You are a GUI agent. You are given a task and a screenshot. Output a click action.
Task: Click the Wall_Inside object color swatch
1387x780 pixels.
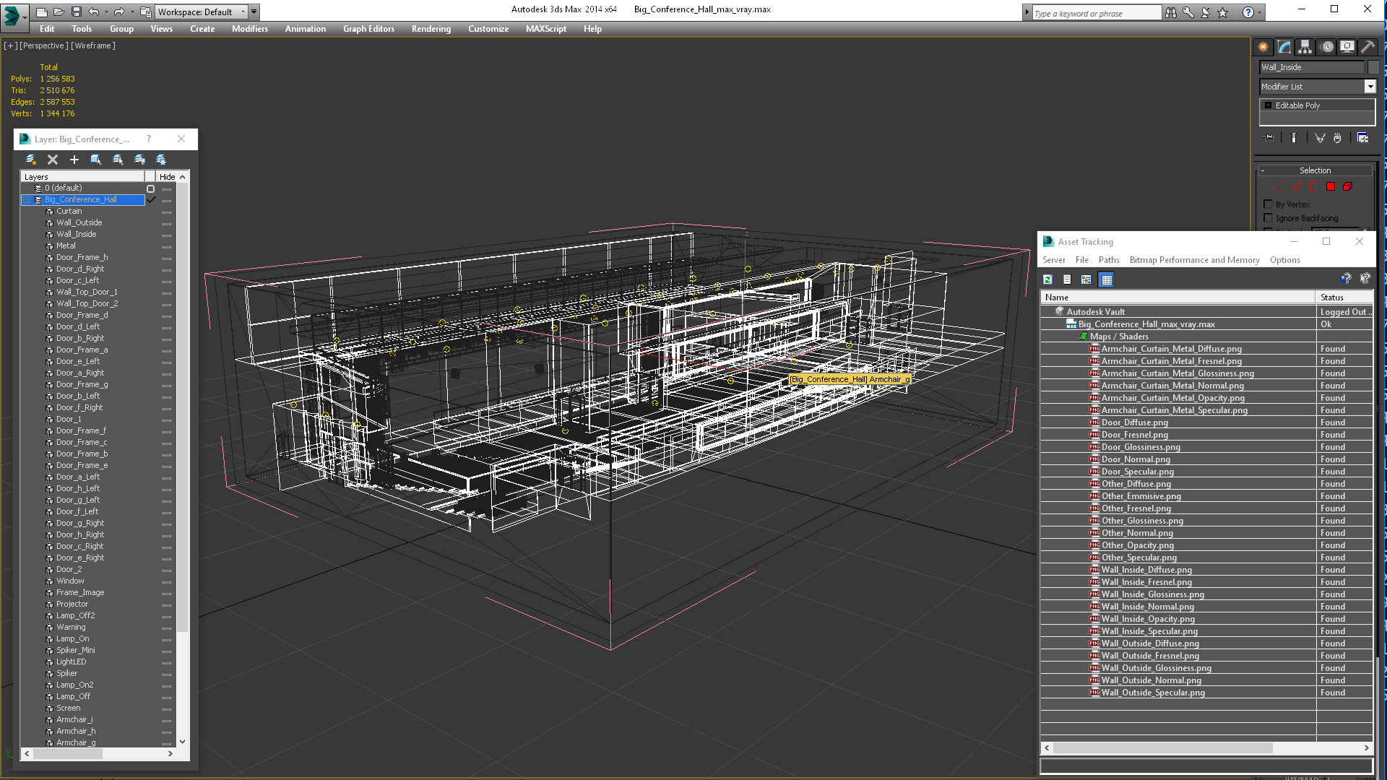tap(1373, 67)
